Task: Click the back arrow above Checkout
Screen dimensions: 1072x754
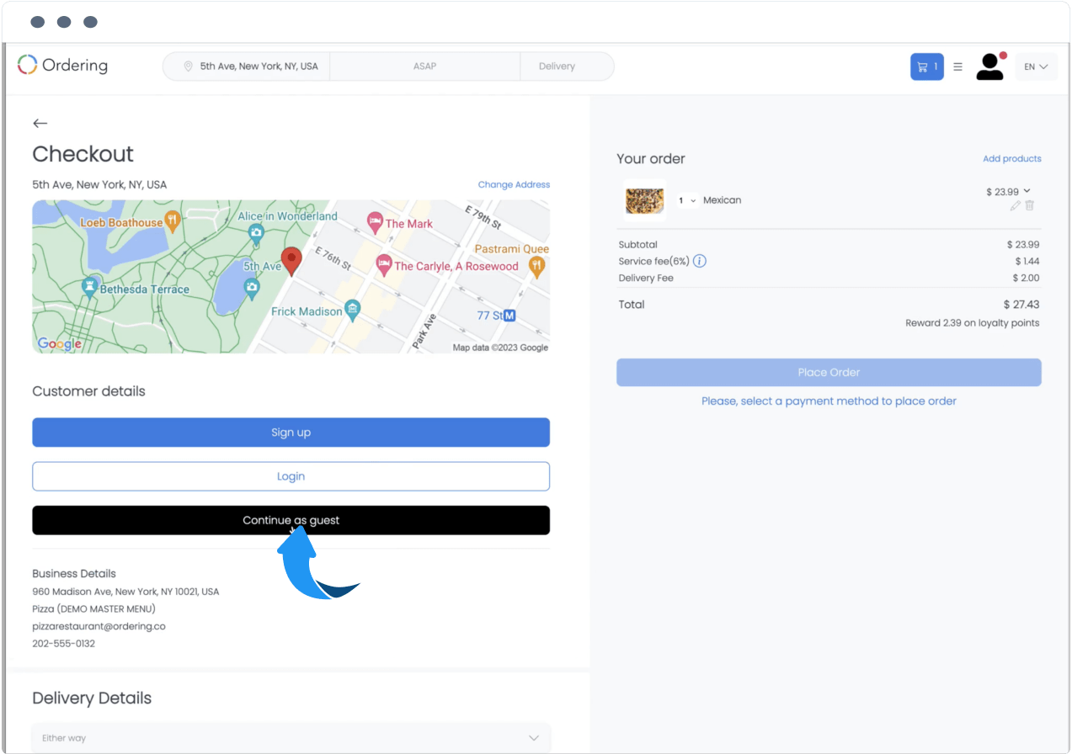Action: click(40, 124)
